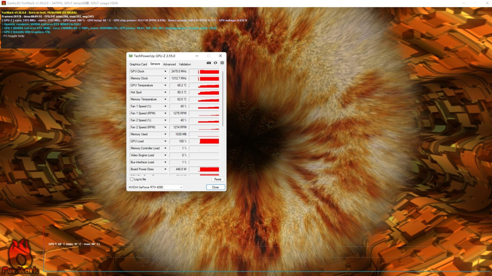
Task: Click the Memory Temperature history graph
Action: tap(204, 99)
